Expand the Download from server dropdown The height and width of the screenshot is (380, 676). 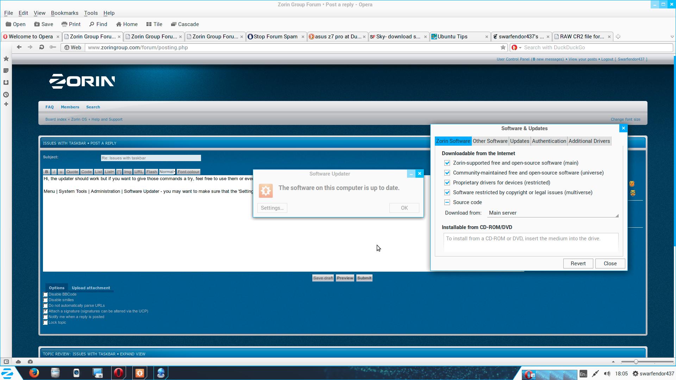coord(553,213)
